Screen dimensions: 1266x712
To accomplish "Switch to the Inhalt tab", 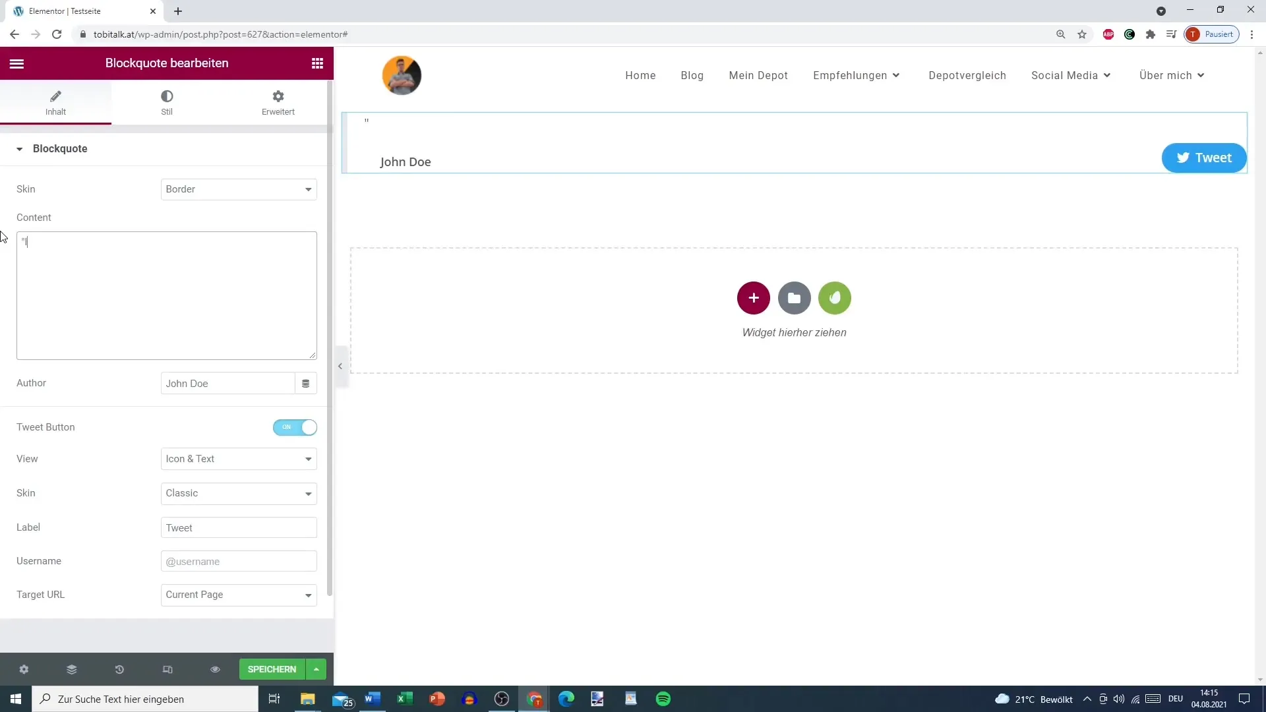I will tap(55, 103).
